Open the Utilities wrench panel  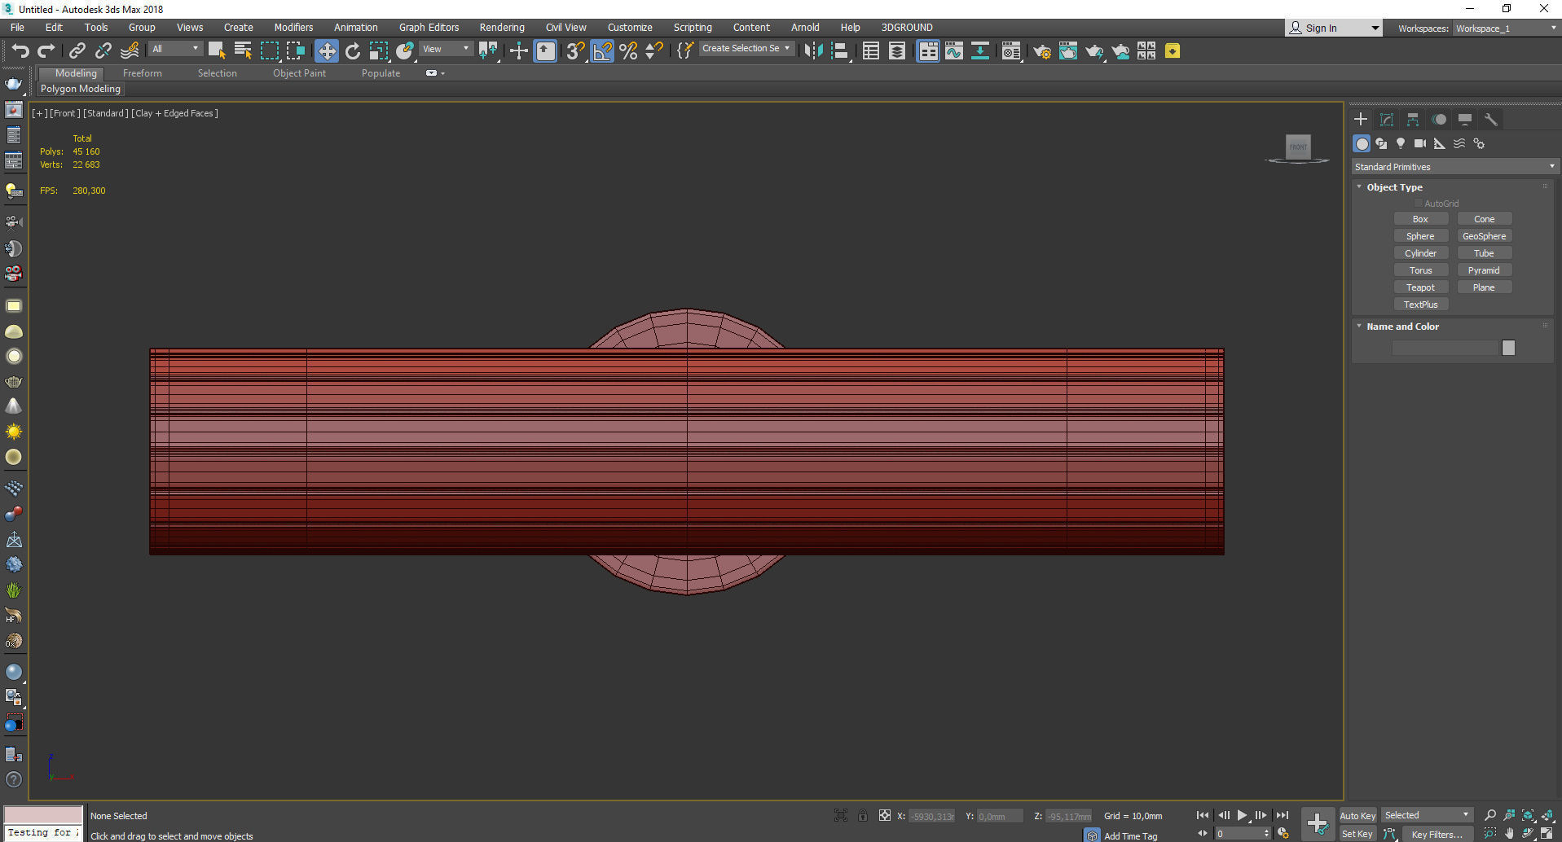pos(1490,120)
